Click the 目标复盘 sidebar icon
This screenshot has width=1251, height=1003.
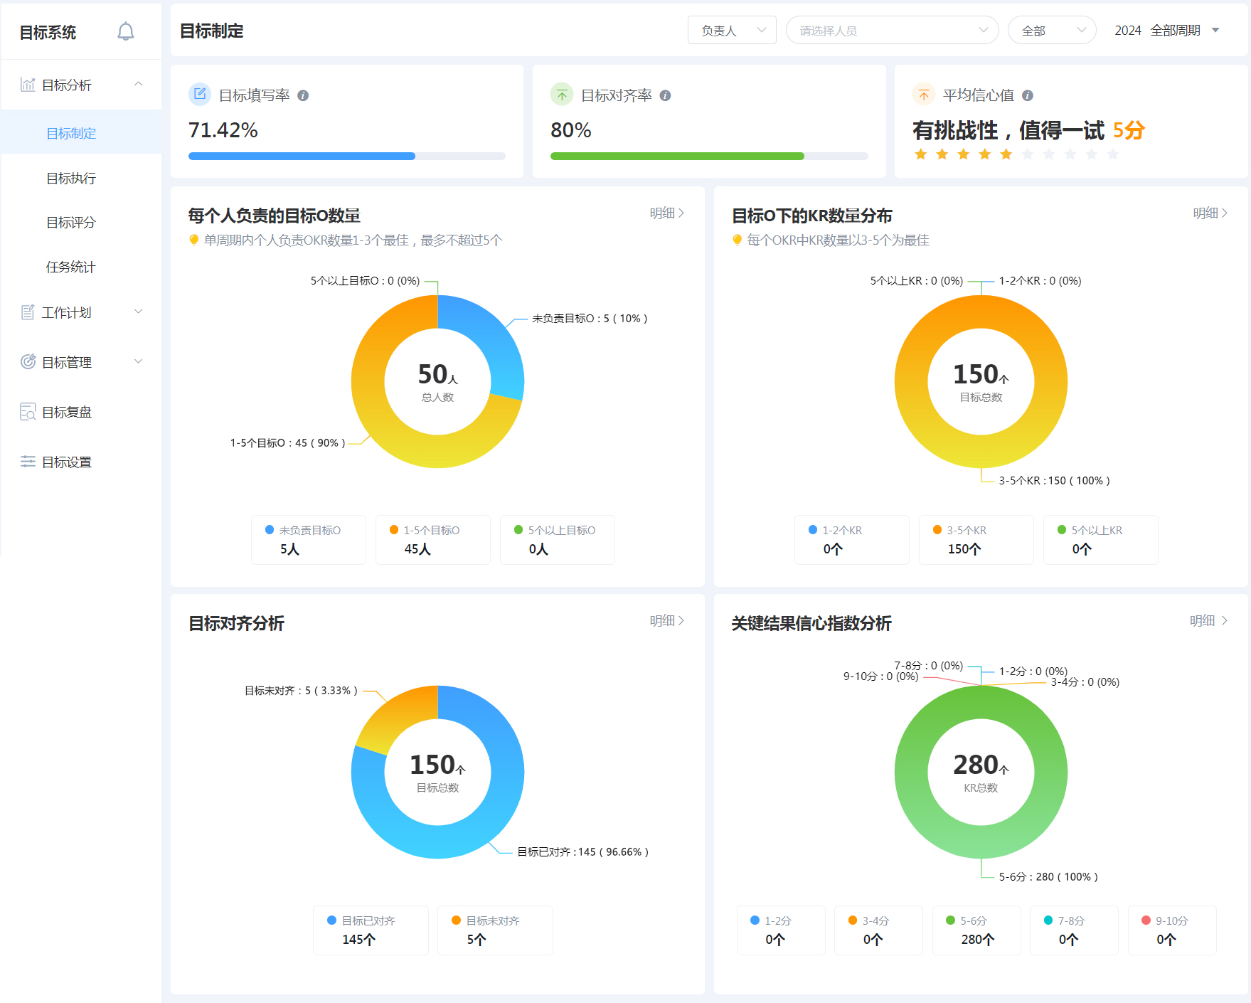(28, 412)
